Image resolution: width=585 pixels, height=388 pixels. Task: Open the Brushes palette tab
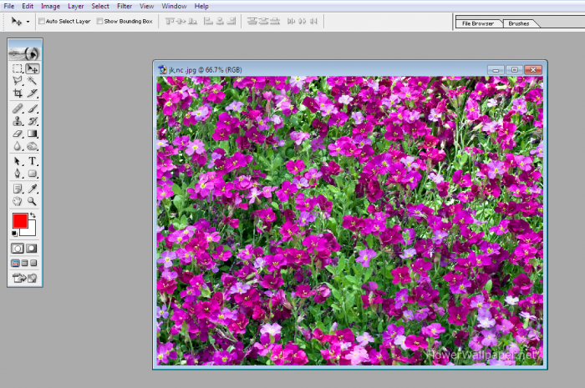coord(519,23)
